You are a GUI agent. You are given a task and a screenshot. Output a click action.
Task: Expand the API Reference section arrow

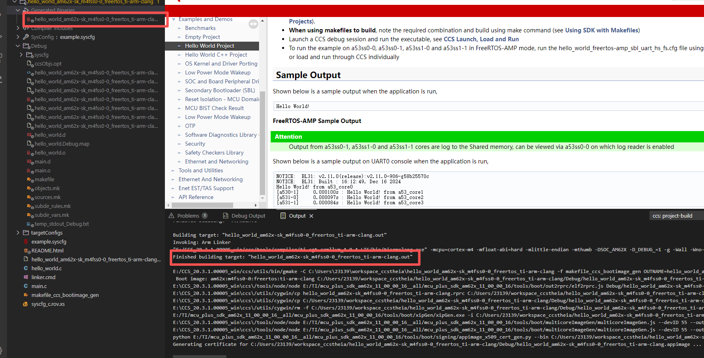pos(173,197)
